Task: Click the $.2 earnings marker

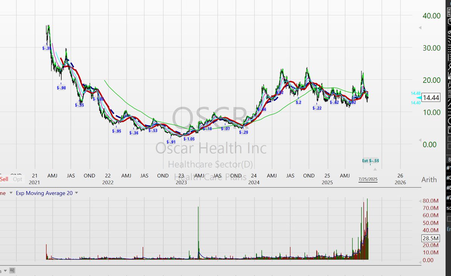Action: [x=298, y=102]
